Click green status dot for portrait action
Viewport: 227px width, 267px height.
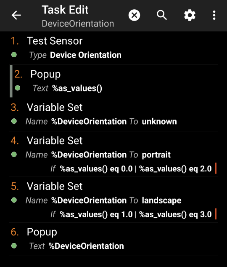click(14, 154)
